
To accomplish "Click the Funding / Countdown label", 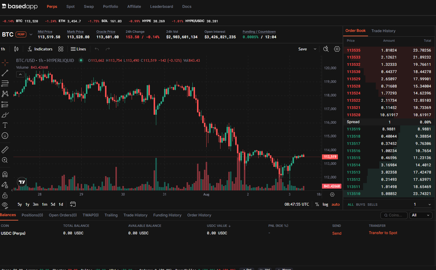I will tap(259, 32).
